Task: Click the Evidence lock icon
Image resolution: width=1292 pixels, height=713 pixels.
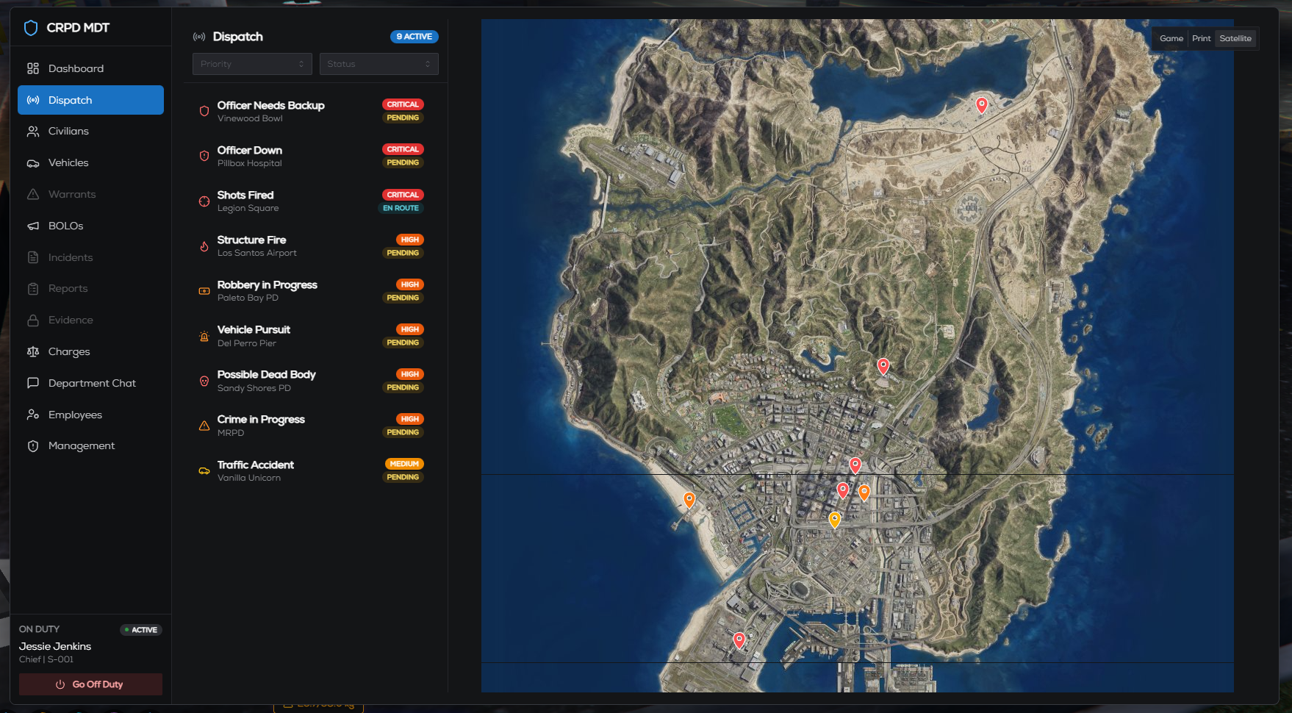Action: (x=33, y=320)
